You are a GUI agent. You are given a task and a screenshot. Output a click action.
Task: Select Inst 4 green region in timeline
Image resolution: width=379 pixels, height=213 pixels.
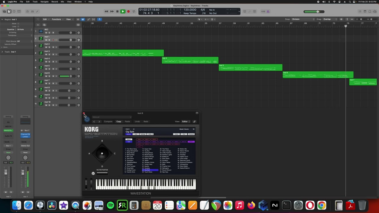click(x=190, y=60)
